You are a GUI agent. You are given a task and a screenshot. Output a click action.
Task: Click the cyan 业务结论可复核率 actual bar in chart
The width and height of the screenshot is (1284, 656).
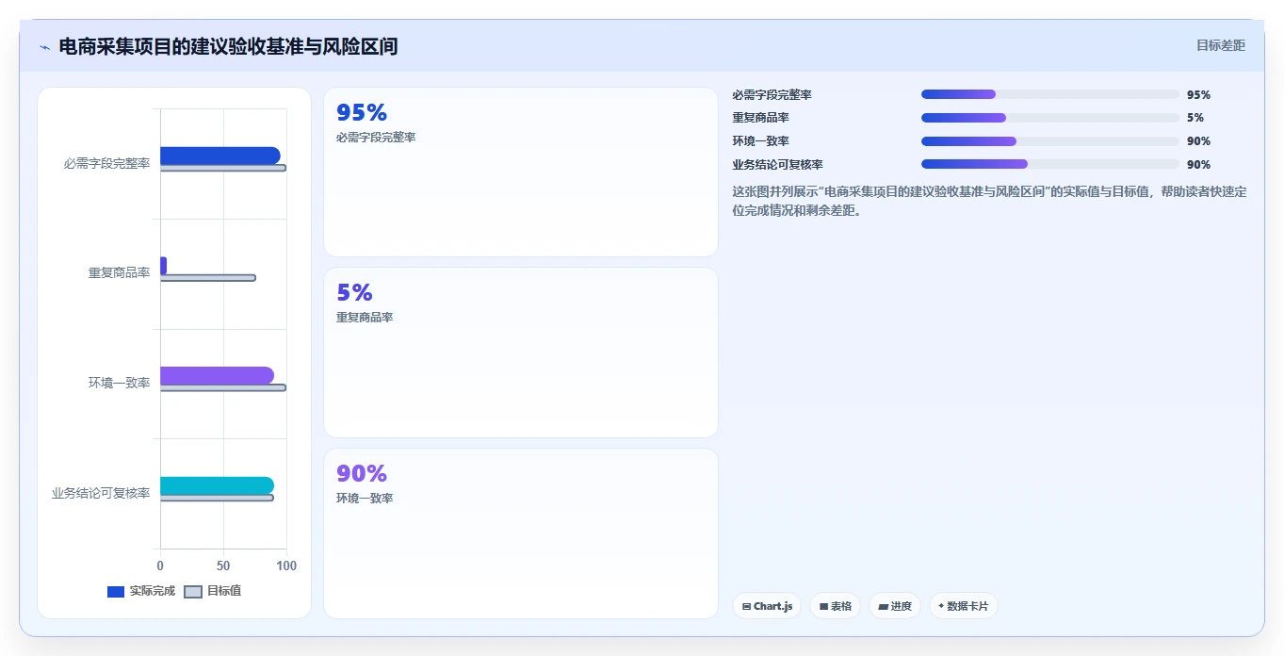pos(217,485)
